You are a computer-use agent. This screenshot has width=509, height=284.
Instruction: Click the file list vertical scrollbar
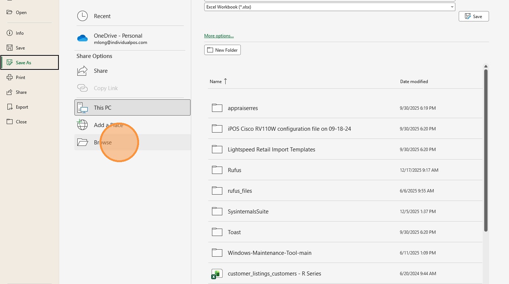tap(486, 151)
